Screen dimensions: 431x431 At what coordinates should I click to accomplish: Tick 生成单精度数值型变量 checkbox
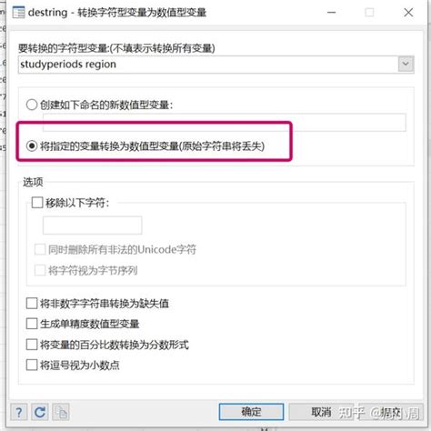32,324
